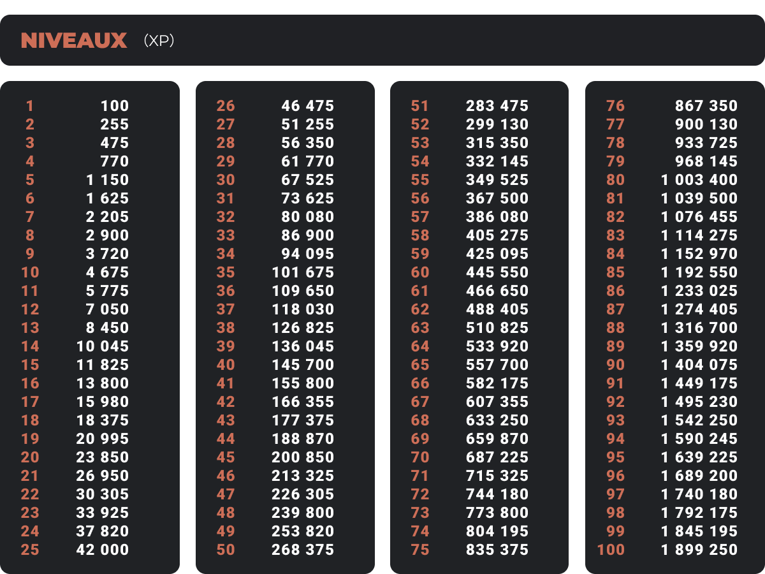The image size is (765, 574).
Task: Click the 835 375 XP value
Action: 497,550
